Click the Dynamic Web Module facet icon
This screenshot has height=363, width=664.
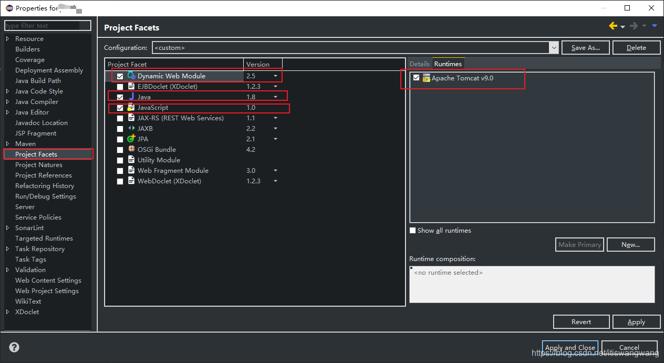(x=131, y=76)
